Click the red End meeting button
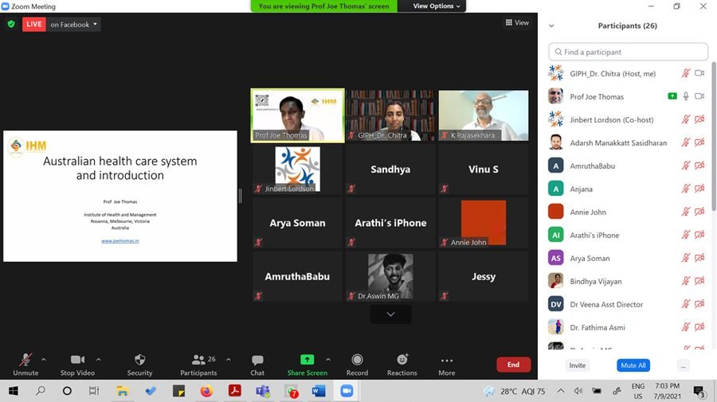The width and height of the screenshot is (717, 402). coord(514,365)
